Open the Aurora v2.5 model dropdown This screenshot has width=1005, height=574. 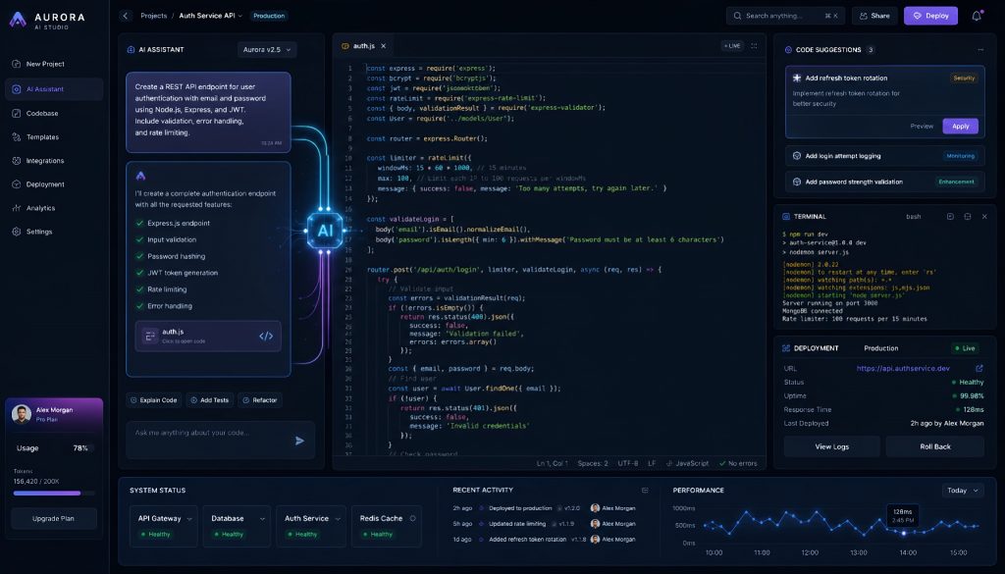click(267, 50)
